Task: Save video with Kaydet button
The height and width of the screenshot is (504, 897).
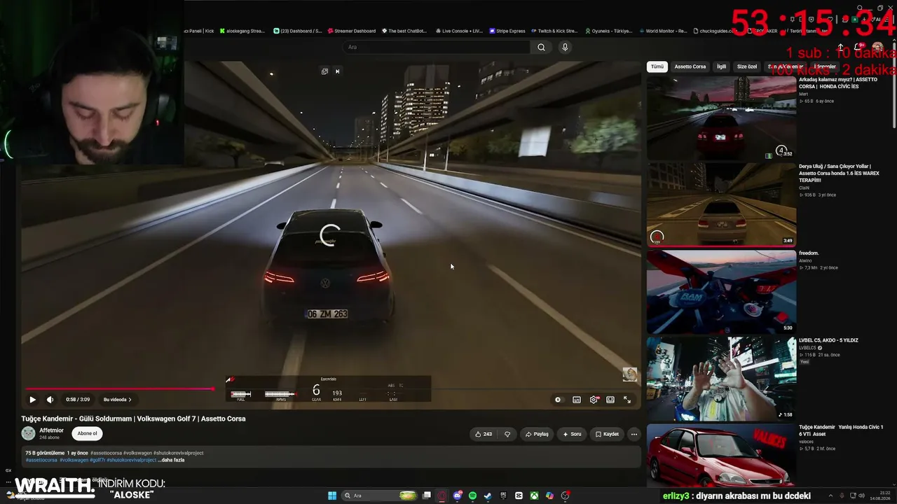Action: (607, 434)
